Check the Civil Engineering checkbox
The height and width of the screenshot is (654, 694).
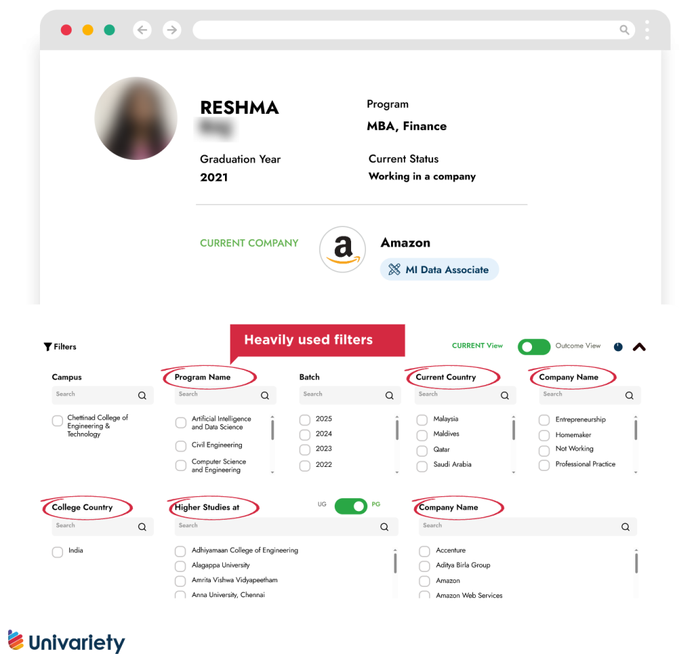pyautogui.click(x=180, y=445)
